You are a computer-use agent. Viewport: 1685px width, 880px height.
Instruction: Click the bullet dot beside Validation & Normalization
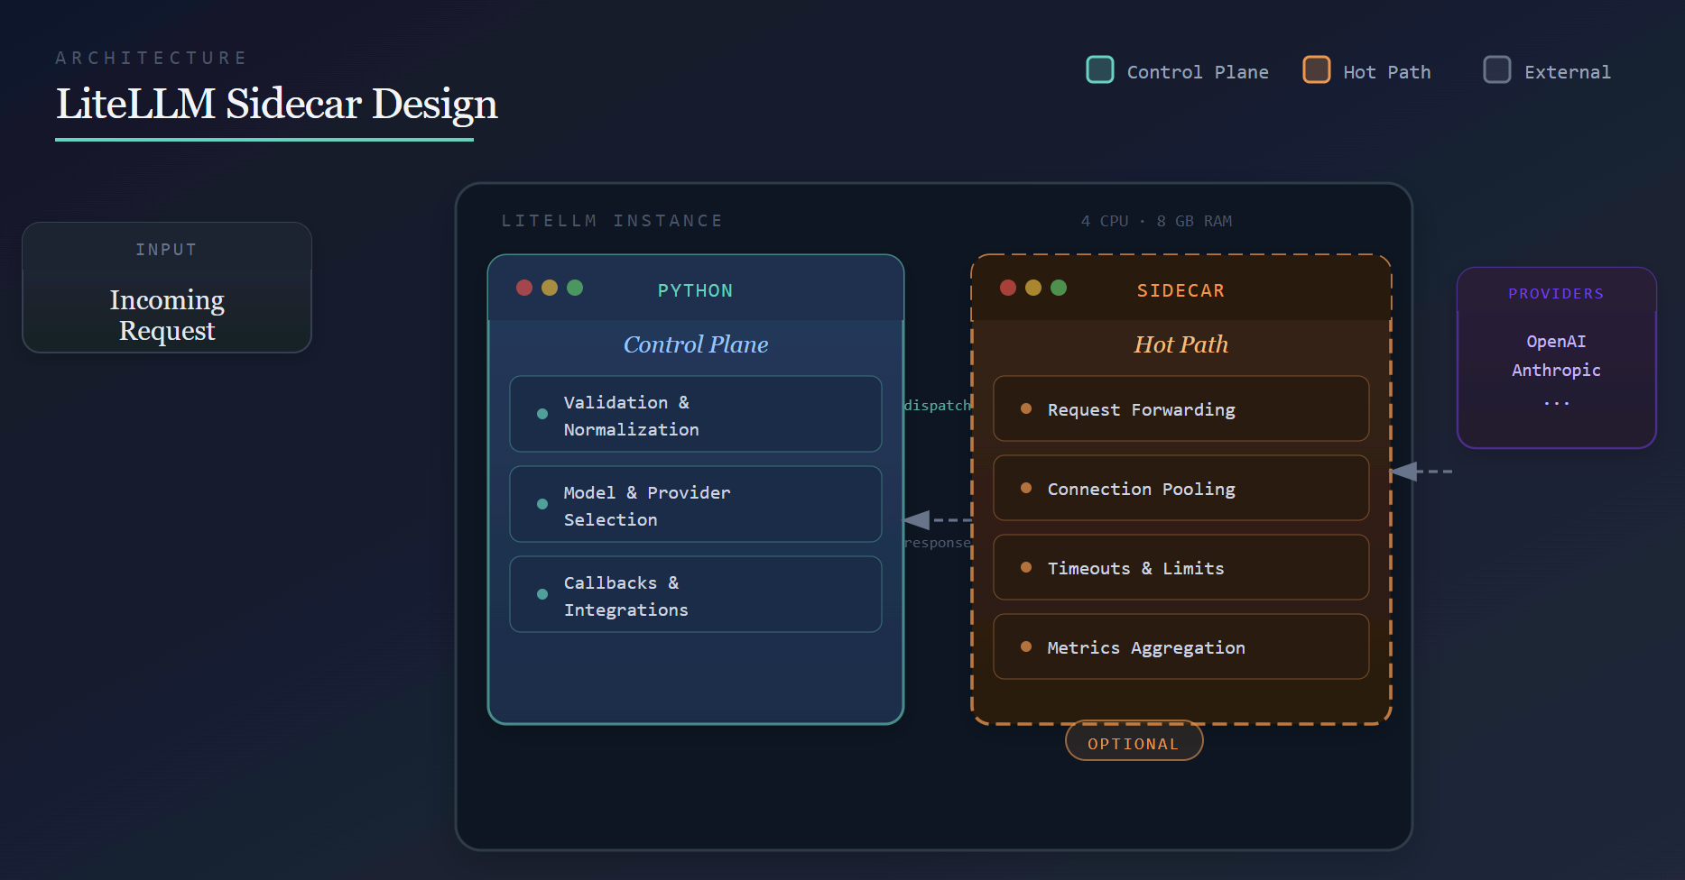(x=542, y=414)
